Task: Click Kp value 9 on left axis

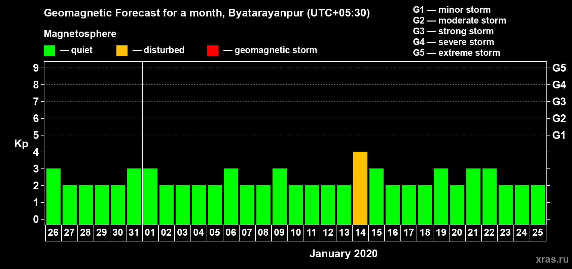Action: point(36,68)
